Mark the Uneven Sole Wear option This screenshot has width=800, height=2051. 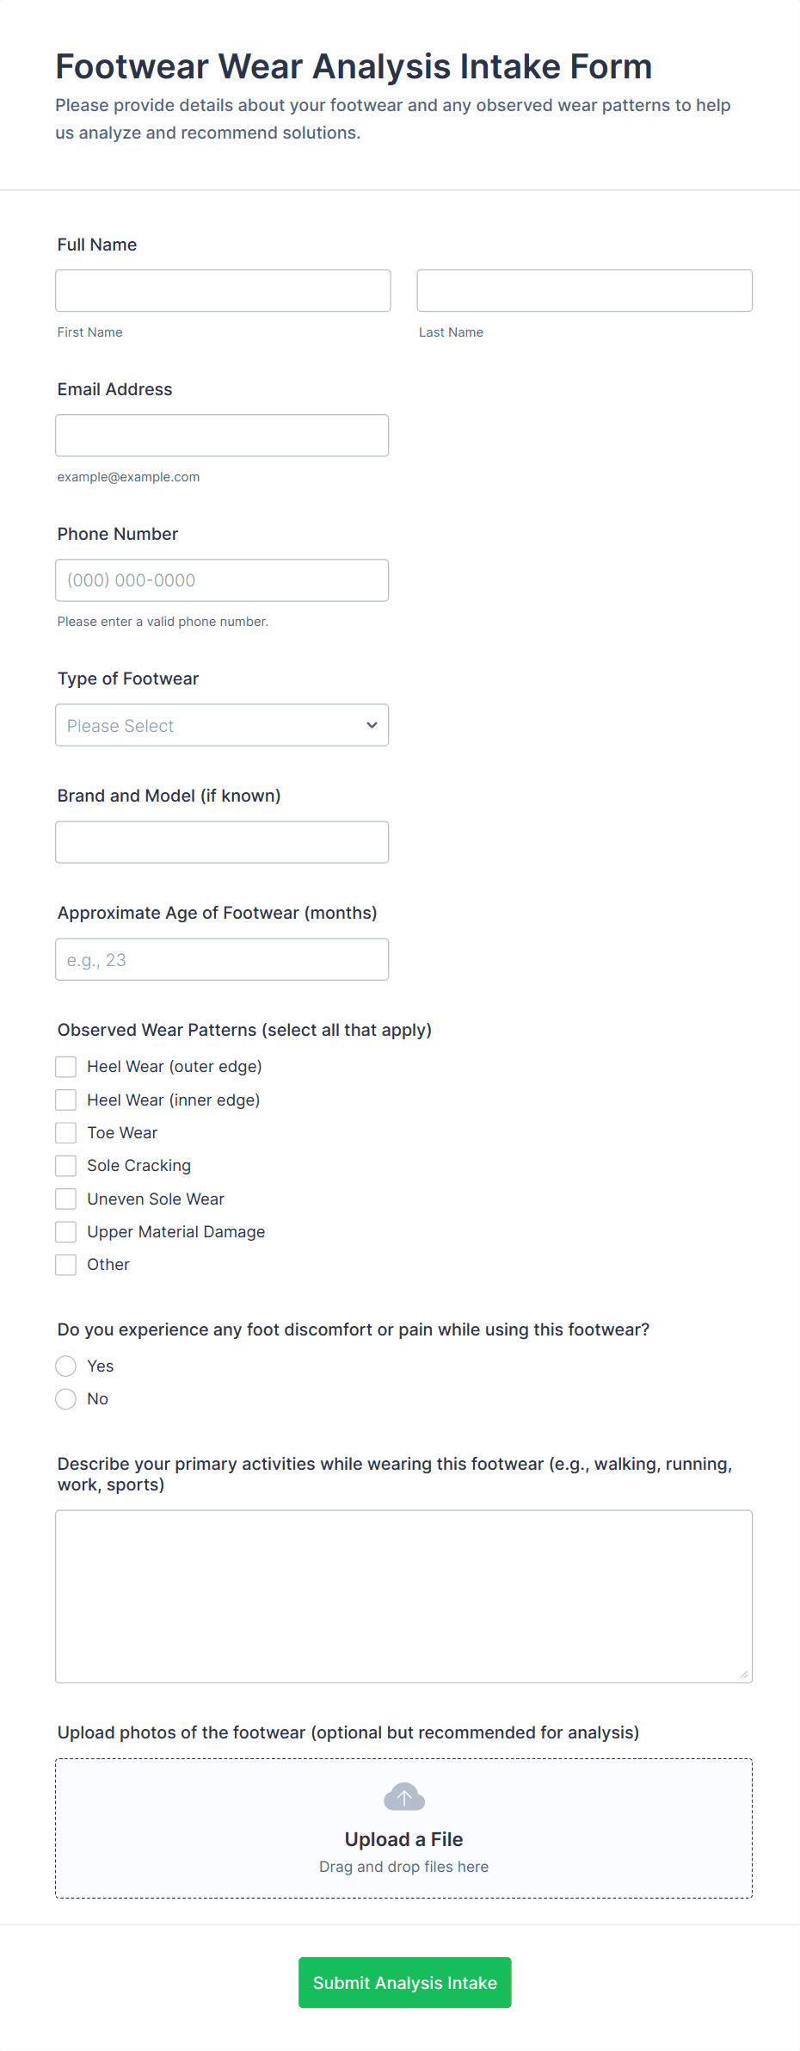tap(66, 1199)
